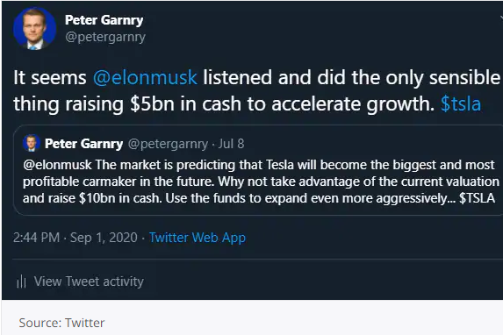Open the Jul 8 date in the quoted tweet
This screenshot has height=335, width=503.
(x=231, y=144)
